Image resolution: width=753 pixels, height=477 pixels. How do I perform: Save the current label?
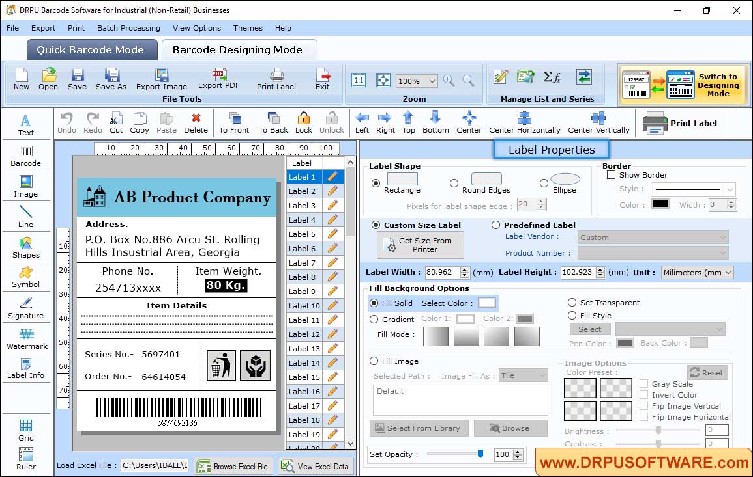tap(78, 79)
